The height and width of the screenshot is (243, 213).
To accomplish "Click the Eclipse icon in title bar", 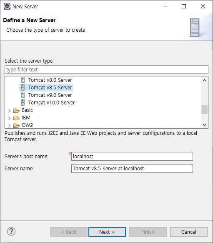I will [x=7, y=6].
